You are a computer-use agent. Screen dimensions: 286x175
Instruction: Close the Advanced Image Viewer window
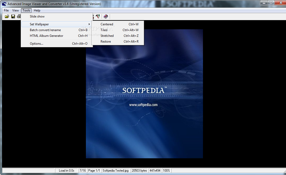[280, 3]
